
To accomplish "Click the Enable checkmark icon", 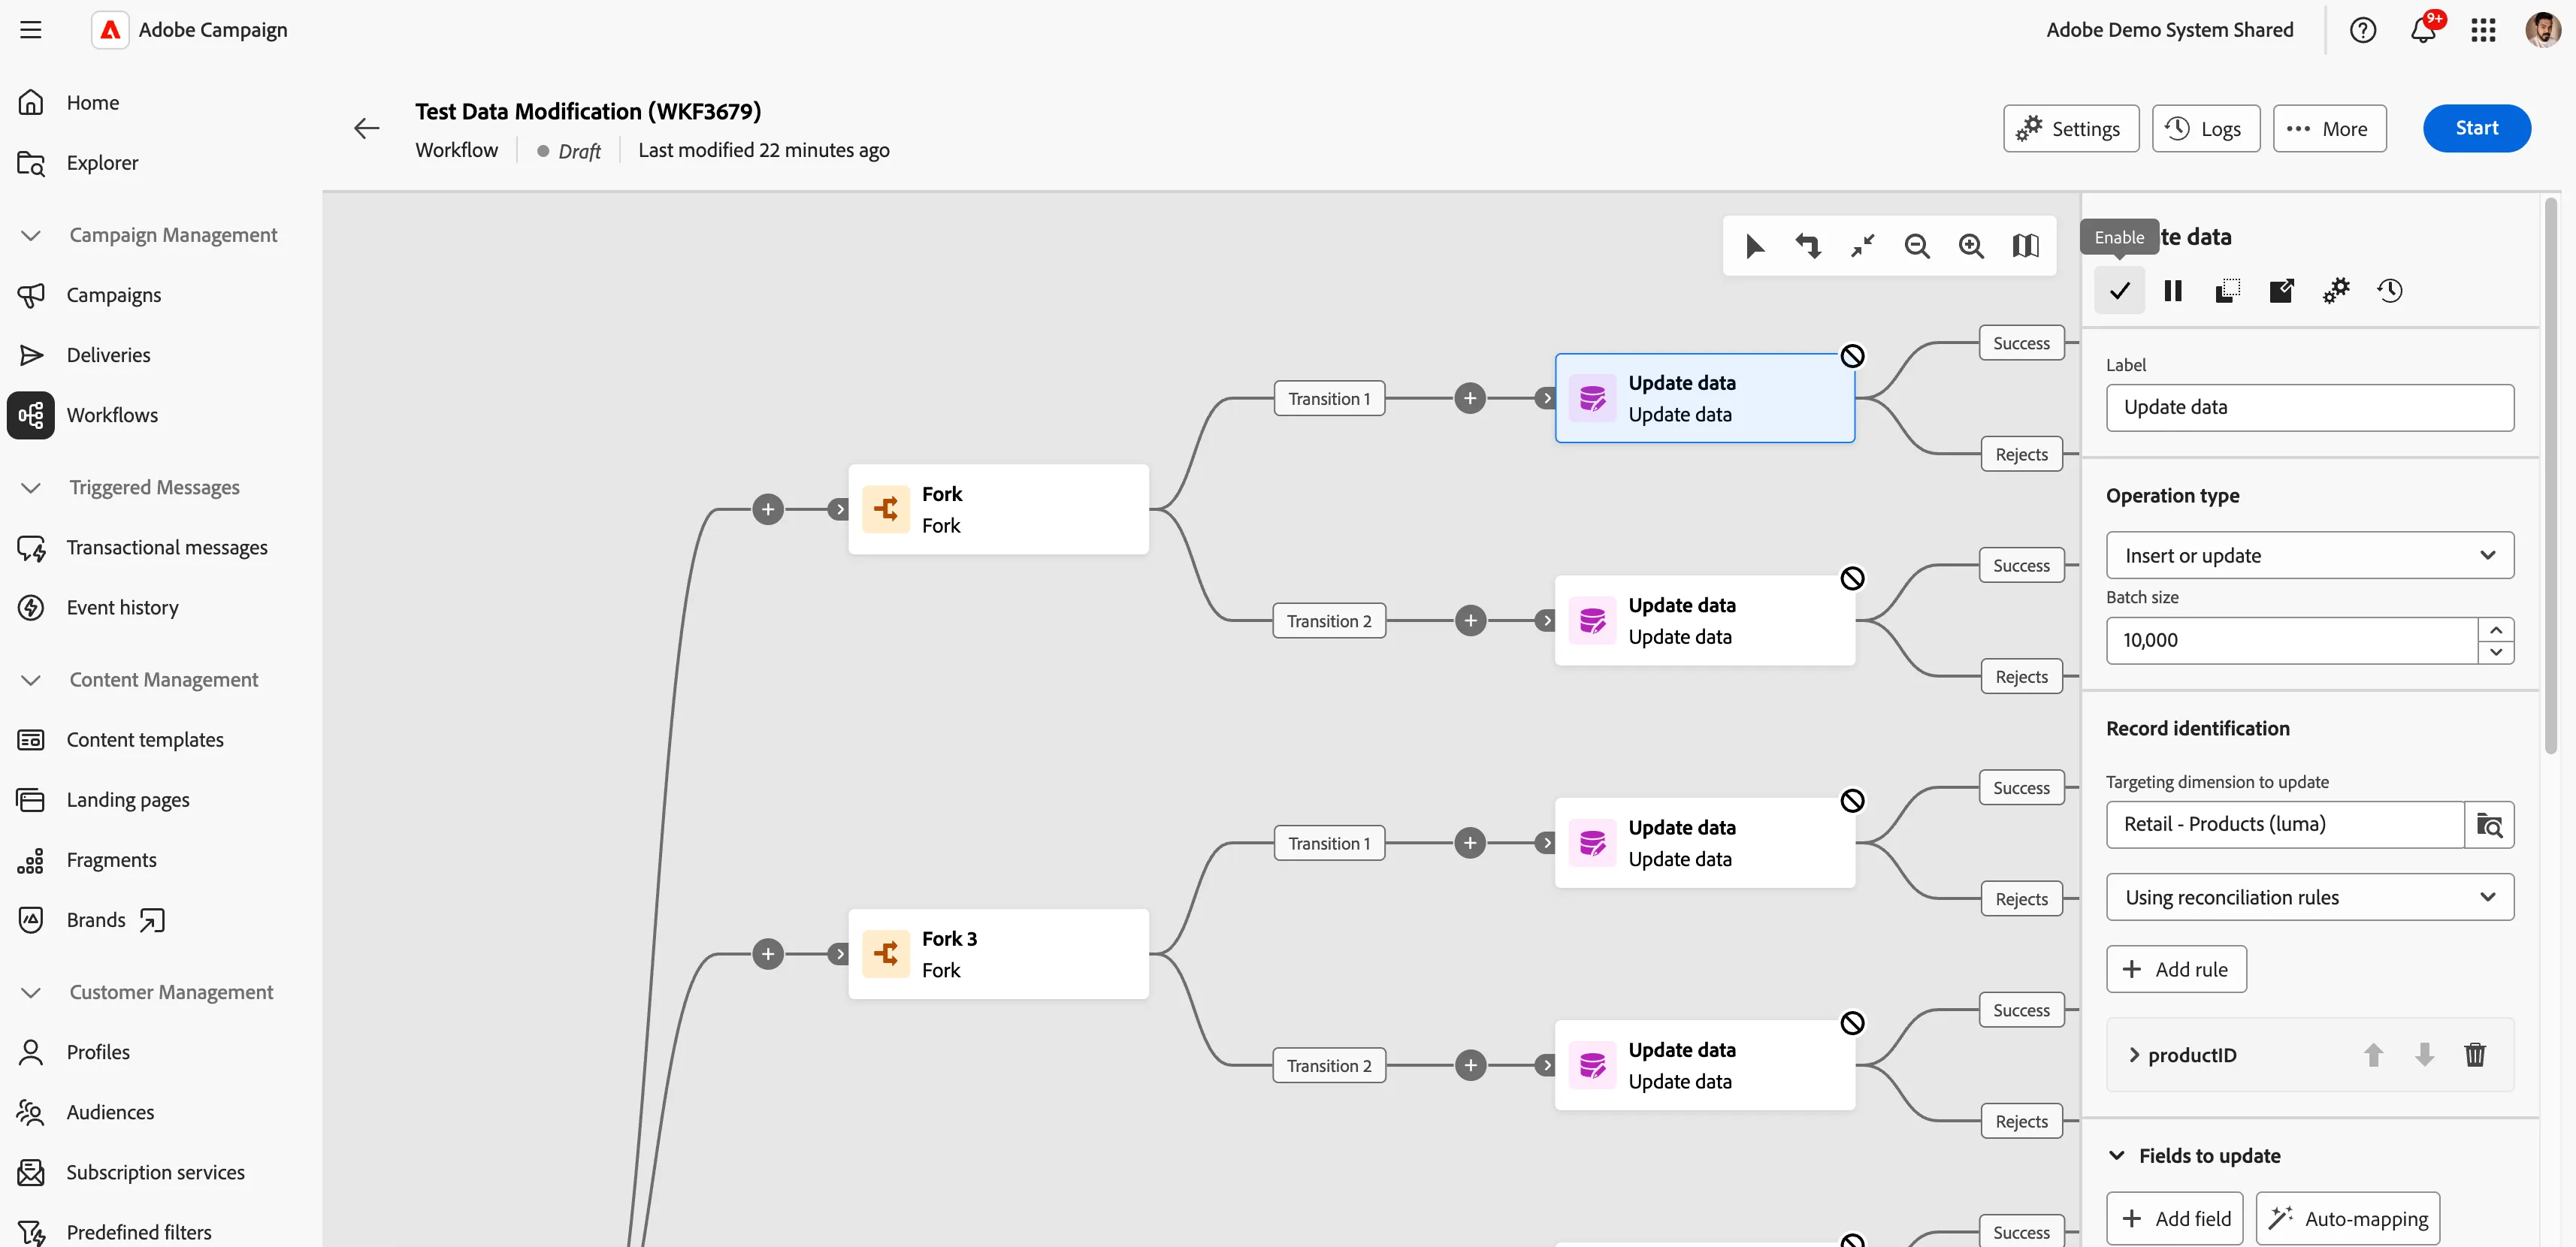I will click(2119, 291).
